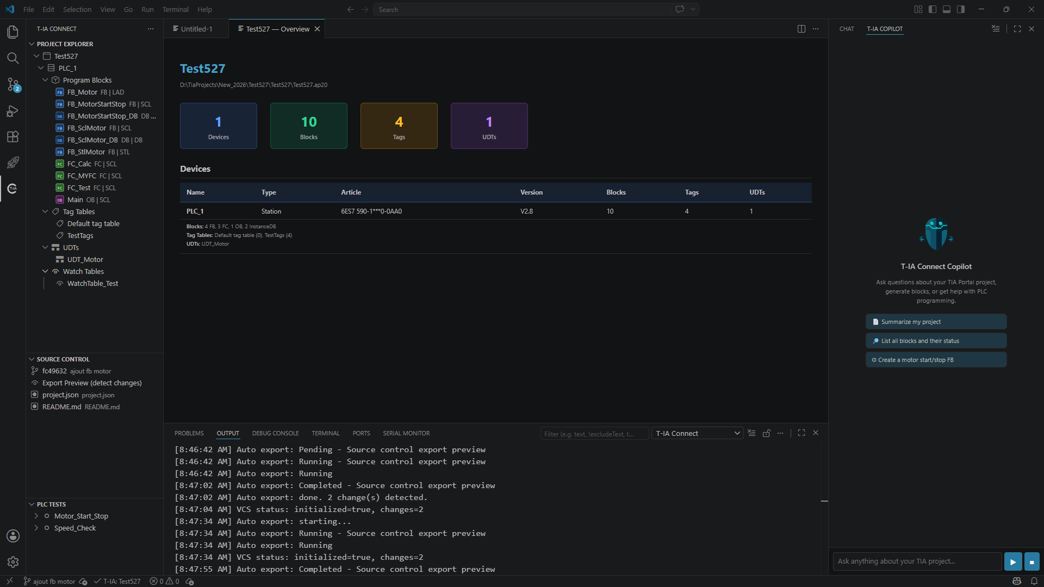Open output channel T-IA Connect dropdown
The width and height of the screenshot is (1044, 587).
pyautogui.click(x=698, y=433)
